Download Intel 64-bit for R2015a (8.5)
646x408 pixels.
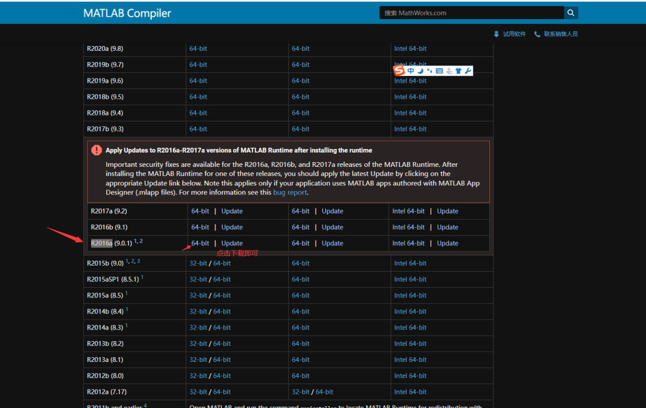(410, 296)
